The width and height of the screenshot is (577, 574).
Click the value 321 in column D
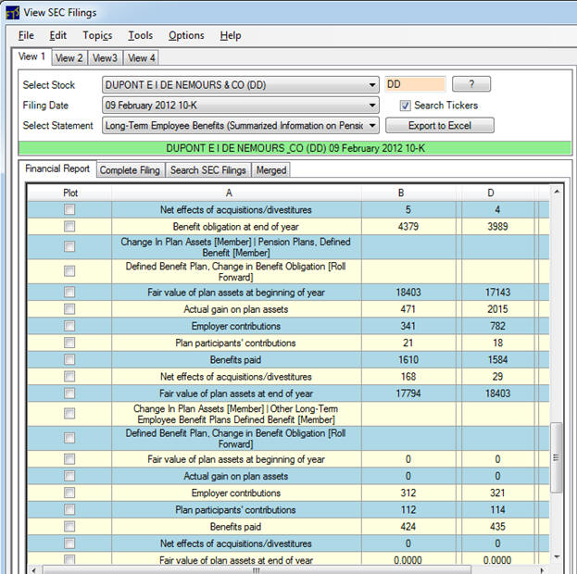497,493
